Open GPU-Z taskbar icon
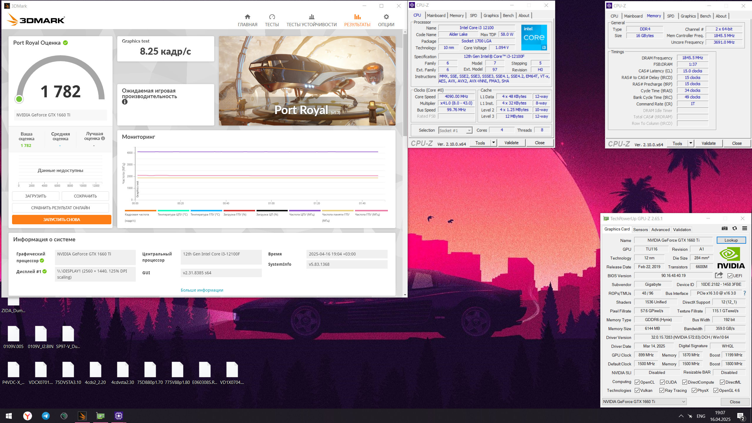 (x=100, y=416)
